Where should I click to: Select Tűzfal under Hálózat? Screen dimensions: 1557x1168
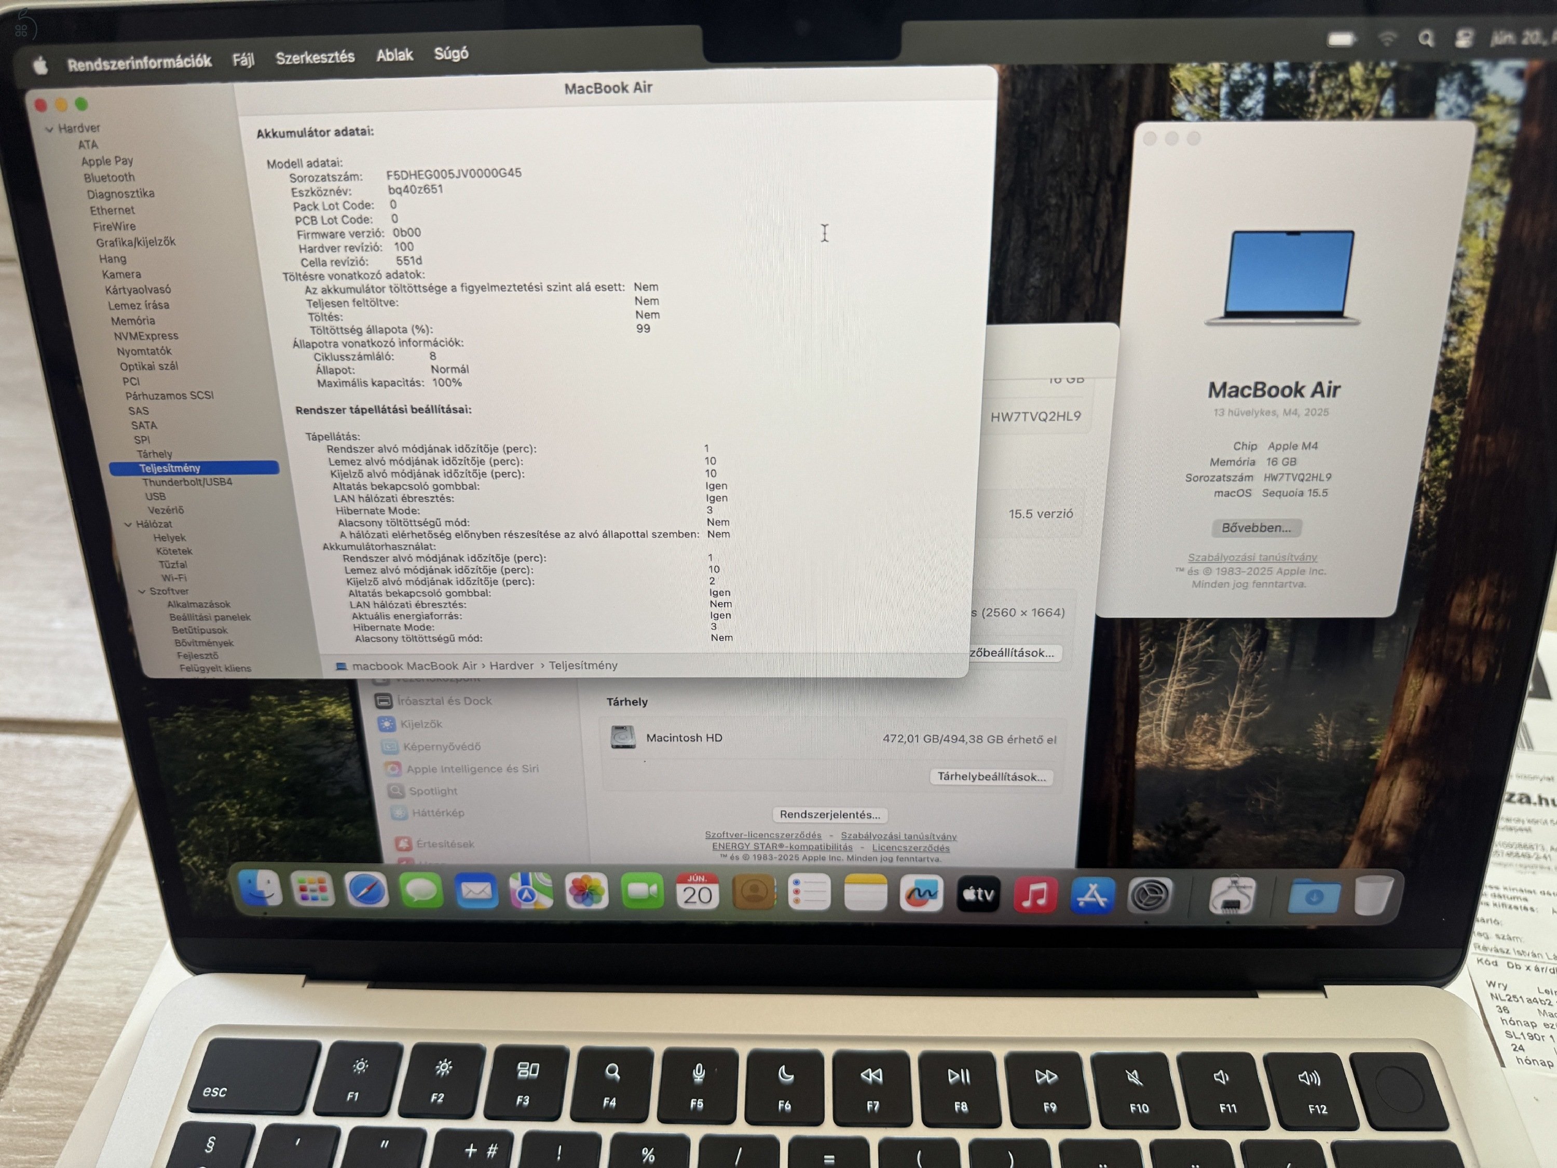[172, 565]
